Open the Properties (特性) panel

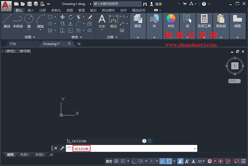[171, 26]
